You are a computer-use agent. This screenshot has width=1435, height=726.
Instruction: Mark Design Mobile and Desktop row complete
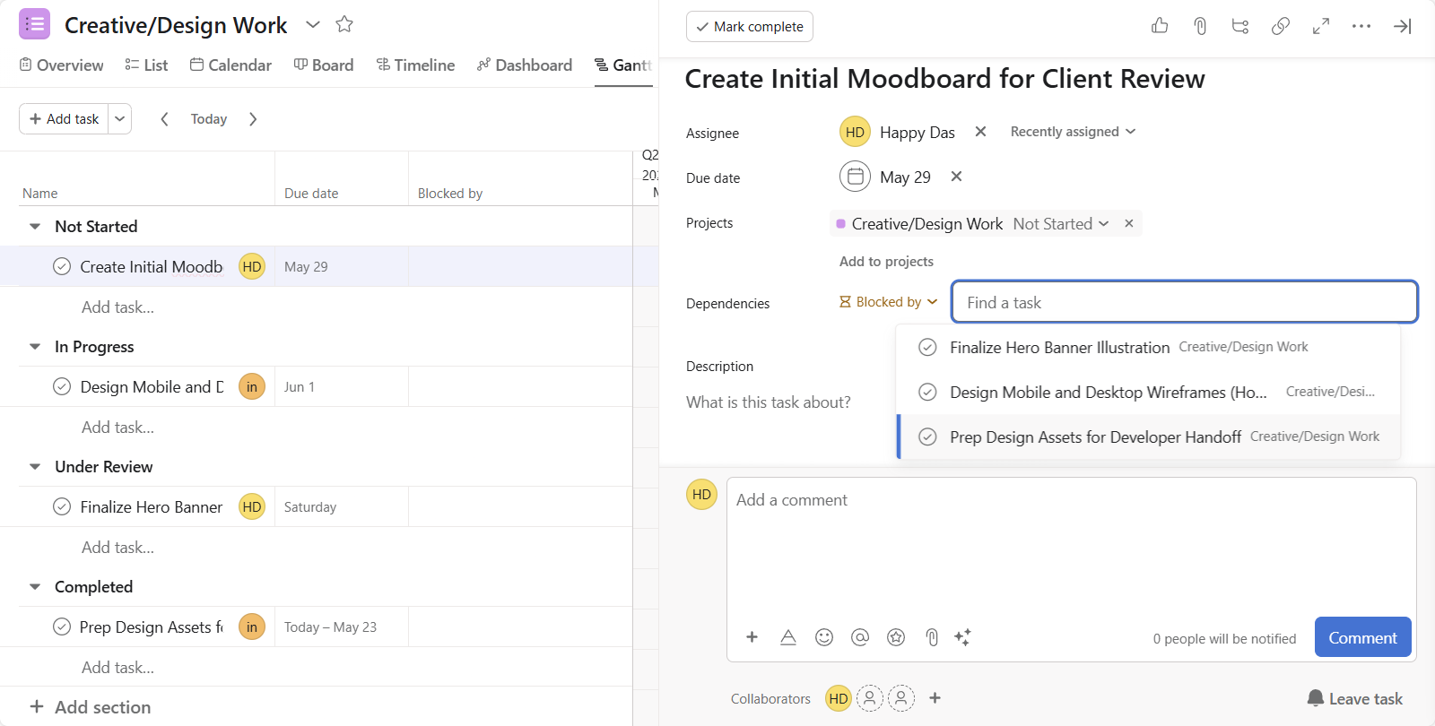(62, 386)
